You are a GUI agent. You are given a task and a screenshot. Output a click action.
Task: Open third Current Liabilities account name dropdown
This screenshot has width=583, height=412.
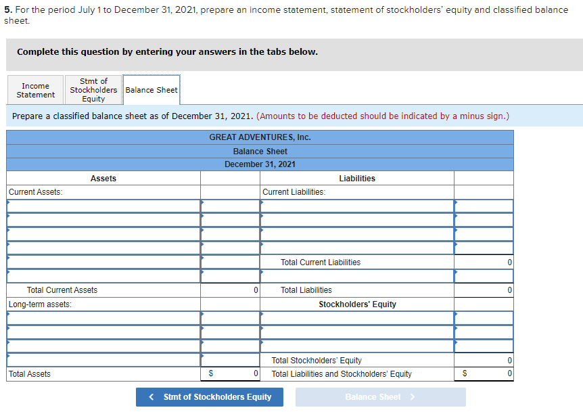pos(357,234)
